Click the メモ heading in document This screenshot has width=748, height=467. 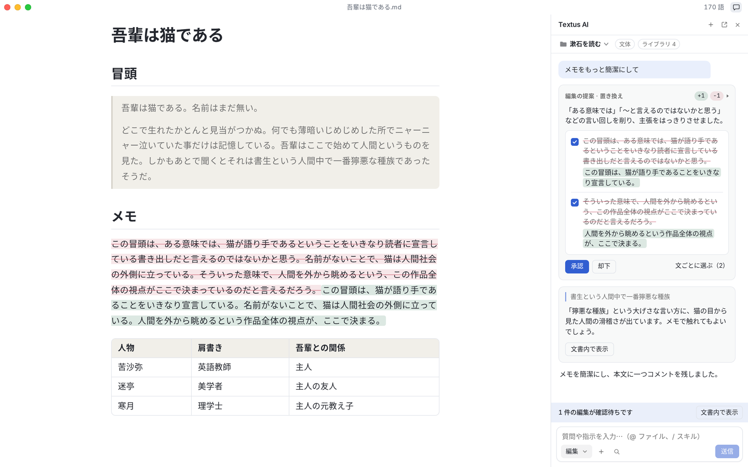(x=124, y=216)
